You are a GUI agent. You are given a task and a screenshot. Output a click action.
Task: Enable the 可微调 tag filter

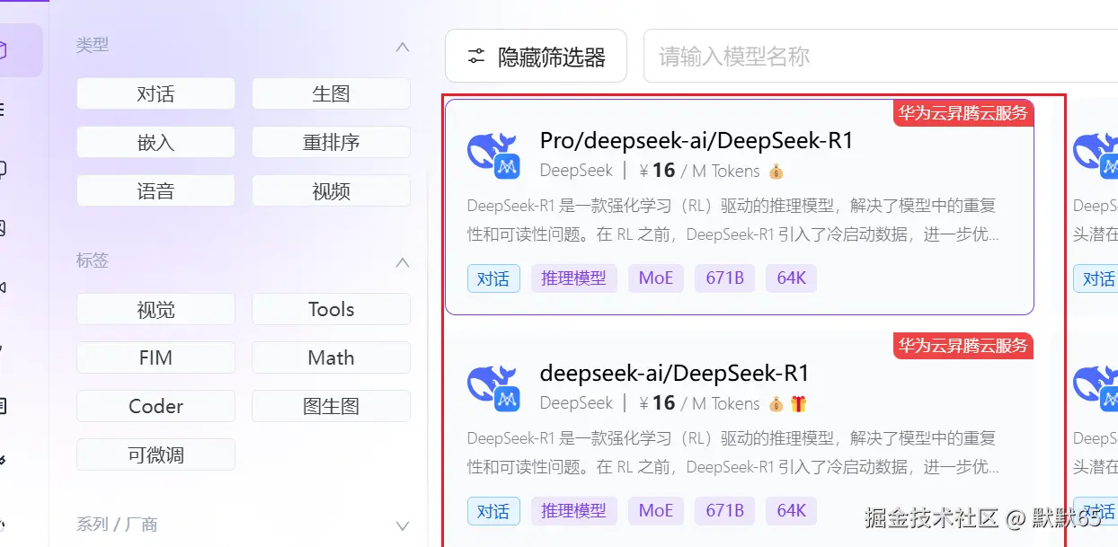[155, 454]
